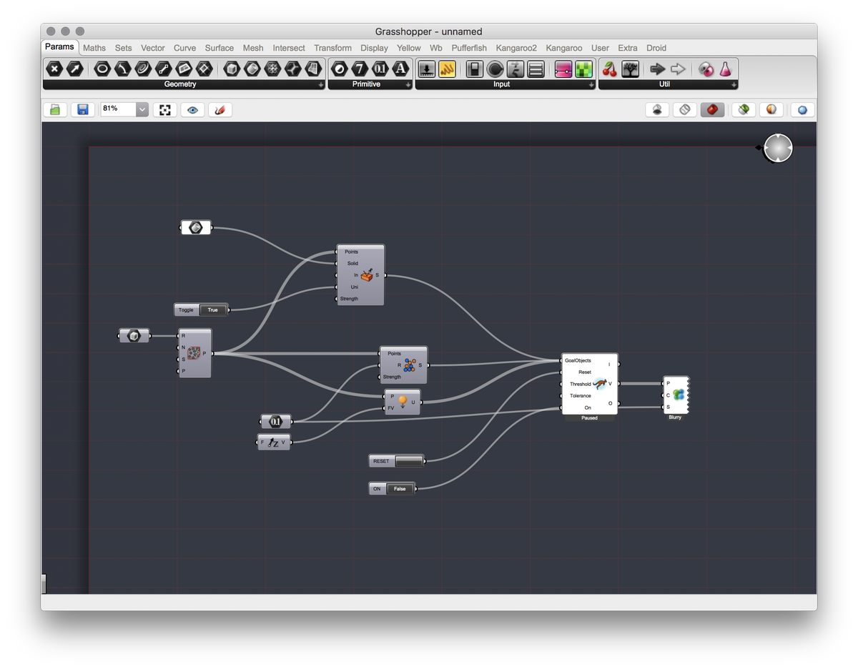Zoom to extents on canvas toolbar
Screen dimensions: 858x669
point(165,109)
